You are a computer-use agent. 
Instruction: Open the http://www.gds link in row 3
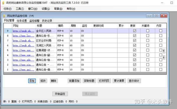pos(24,60)
